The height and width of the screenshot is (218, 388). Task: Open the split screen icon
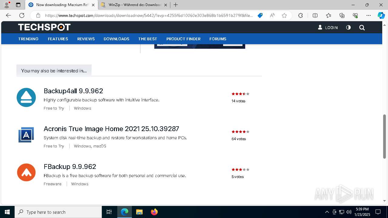315,15
